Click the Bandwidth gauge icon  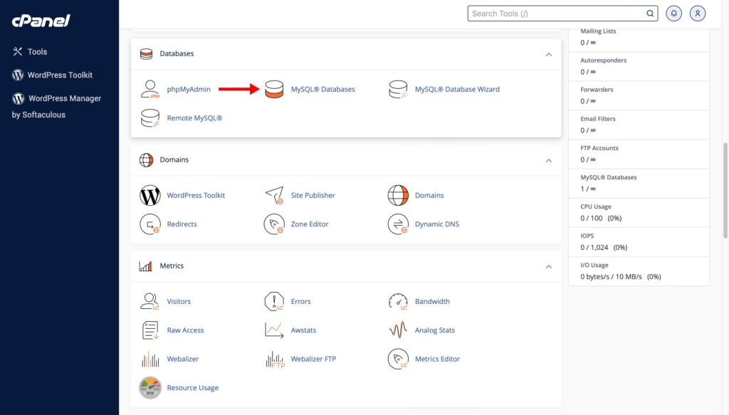pos(398,301)
